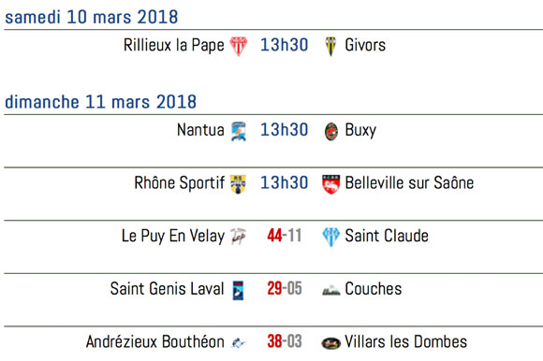543x361 pixels.
Task: View the 44-11 match score details
Action: click(x=285, y=236)
